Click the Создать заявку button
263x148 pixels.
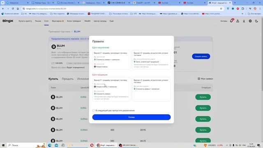[201, 56]
